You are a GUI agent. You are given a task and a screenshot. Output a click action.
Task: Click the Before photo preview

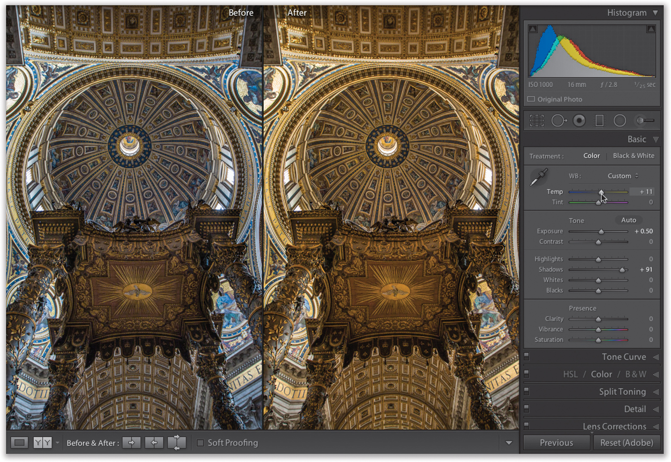coord(134,218)
